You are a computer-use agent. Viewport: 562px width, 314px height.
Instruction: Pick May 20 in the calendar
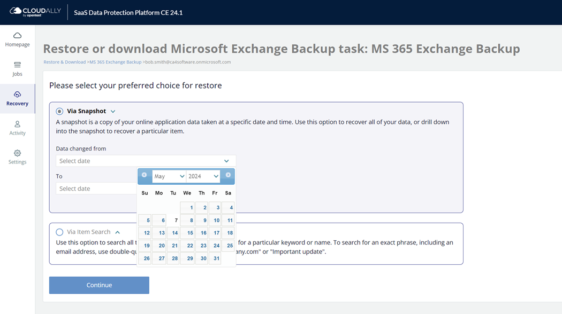[159, 246]
